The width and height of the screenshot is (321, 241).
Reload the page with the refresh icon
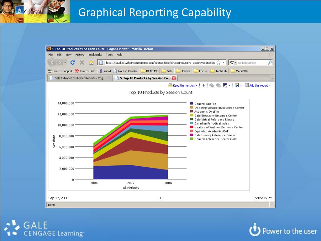point(73,62)
